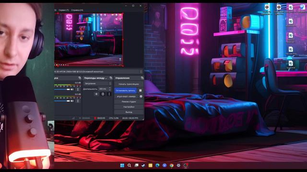Click the Начать трансляцию button
Image resolution: width=307 pixels, height=172 pixels.
tap(129, 84)
